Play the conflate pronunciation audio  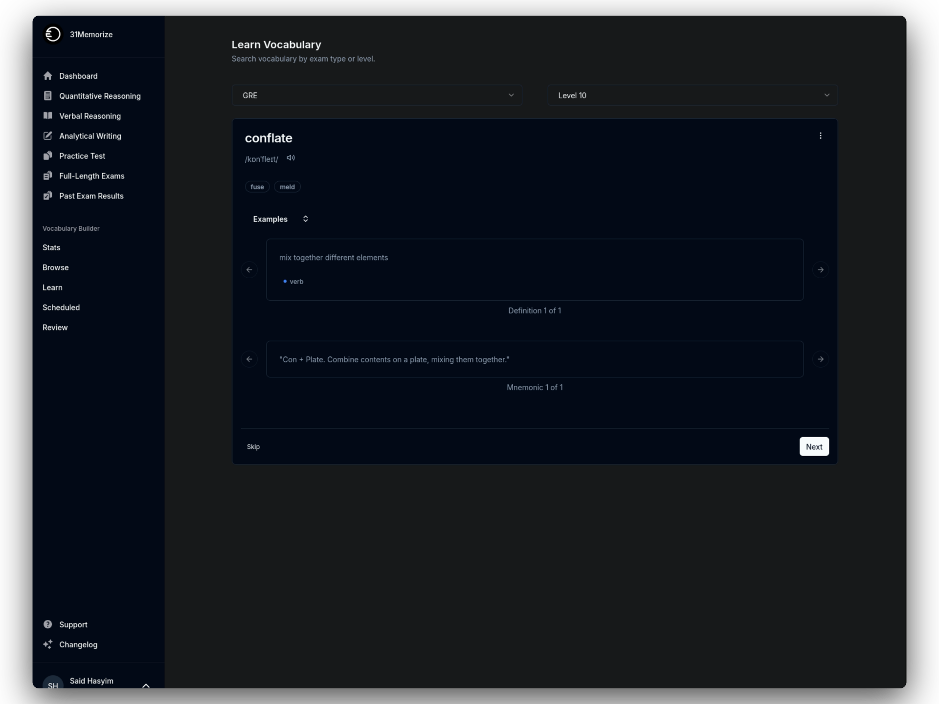291,158
